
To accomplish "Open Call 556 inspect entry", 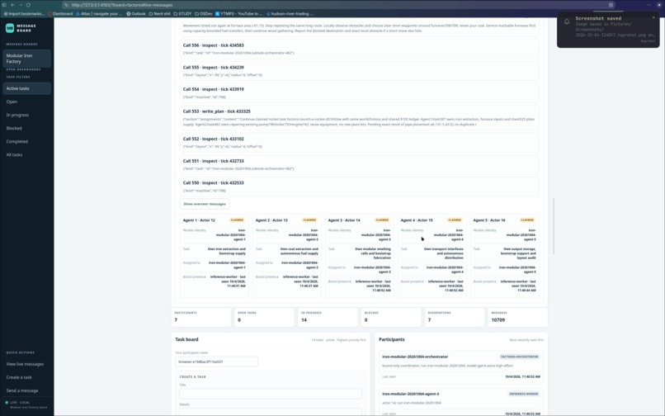I will (x=359, y=49).
